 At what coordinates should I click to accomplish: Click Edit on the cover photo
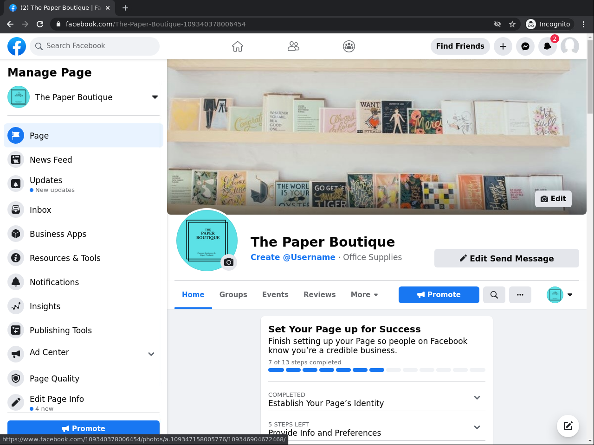coord(553,199)
